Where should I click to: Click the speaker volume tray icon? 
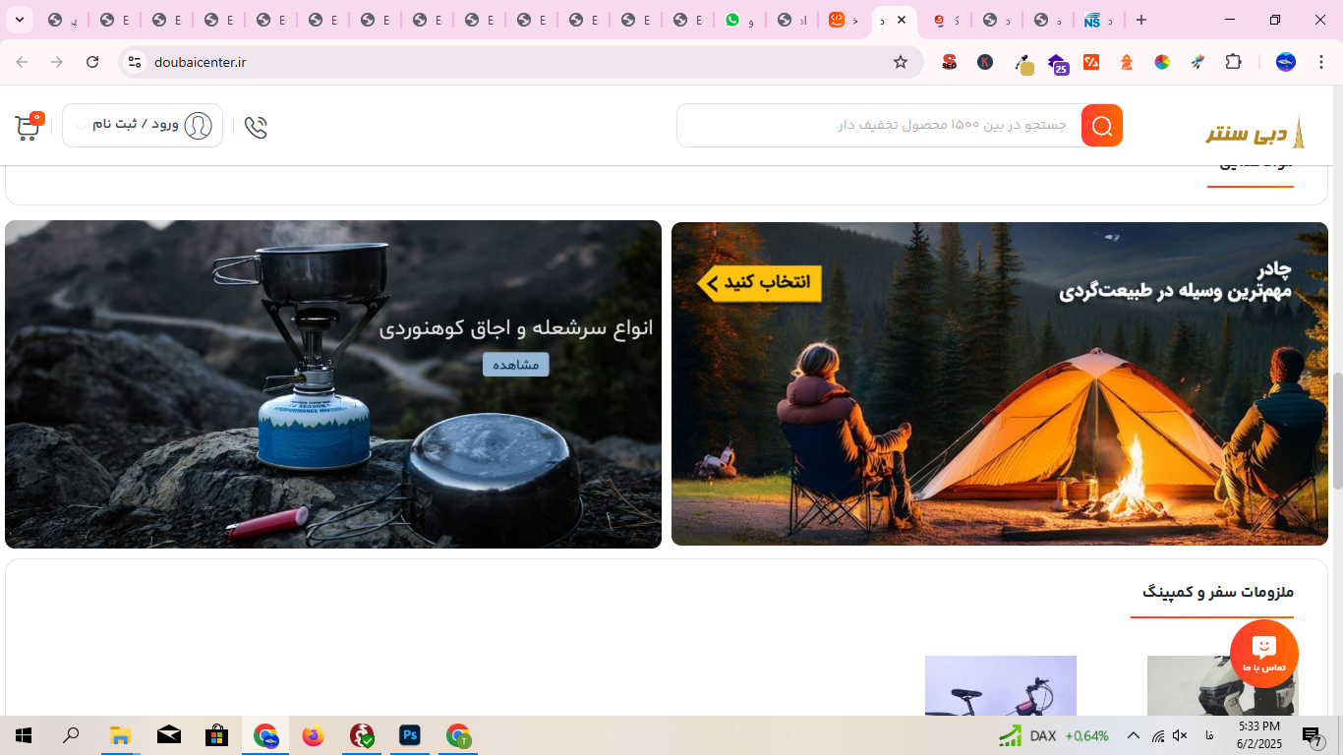(x=1180, y=735)
